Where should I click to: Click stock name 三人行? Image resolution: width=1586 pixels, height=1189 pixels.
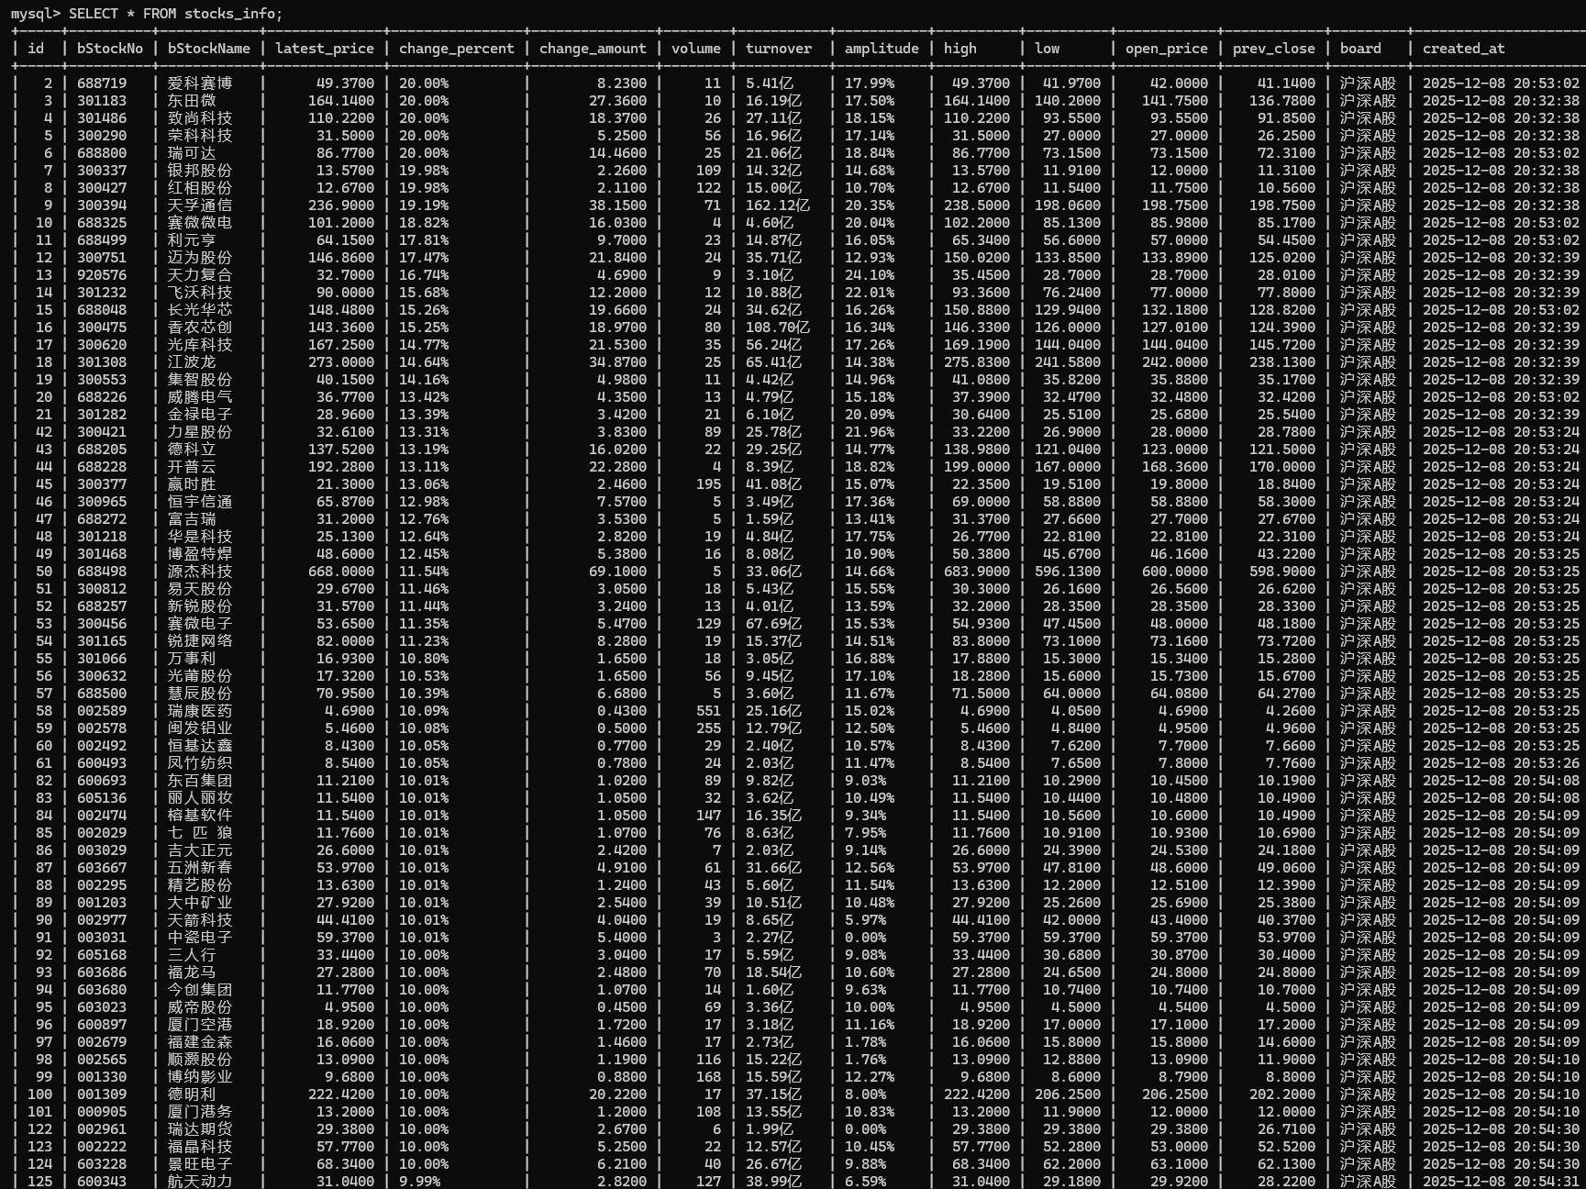click(192, 955)
